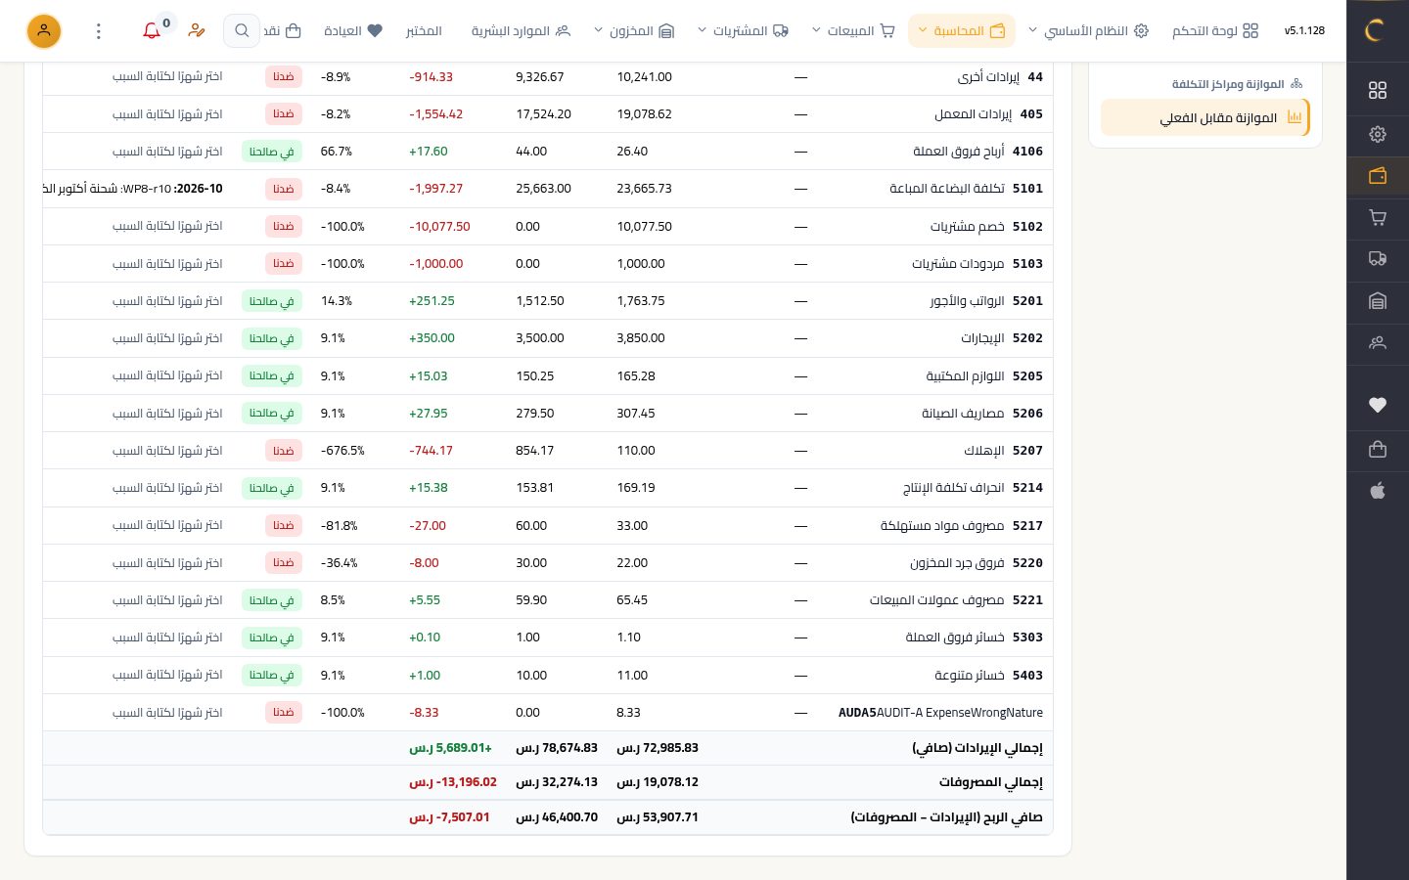This screenshot has width=1409, height=880.
Task: Click the ضدنا badge in the 5102 row
Action: pyautogui.click(x=284, y=226)
